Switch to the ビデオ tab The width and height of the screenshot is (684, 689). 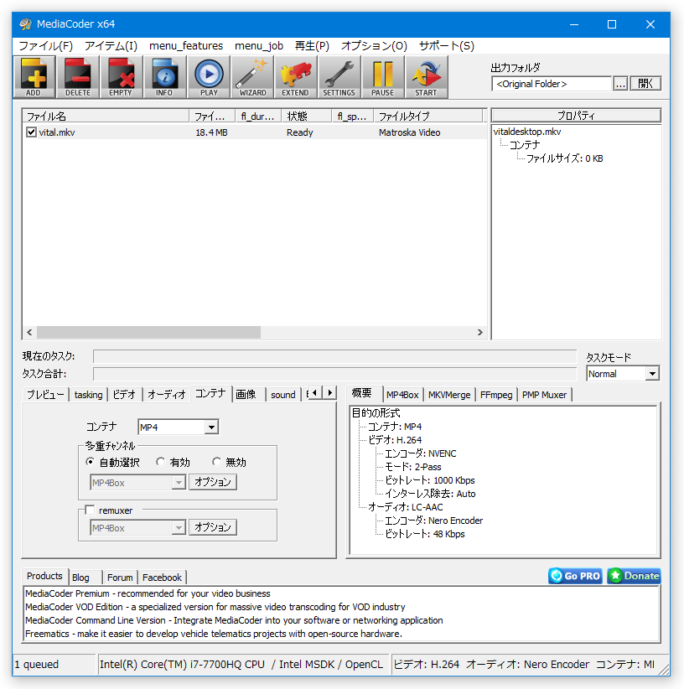pos(124,395)
